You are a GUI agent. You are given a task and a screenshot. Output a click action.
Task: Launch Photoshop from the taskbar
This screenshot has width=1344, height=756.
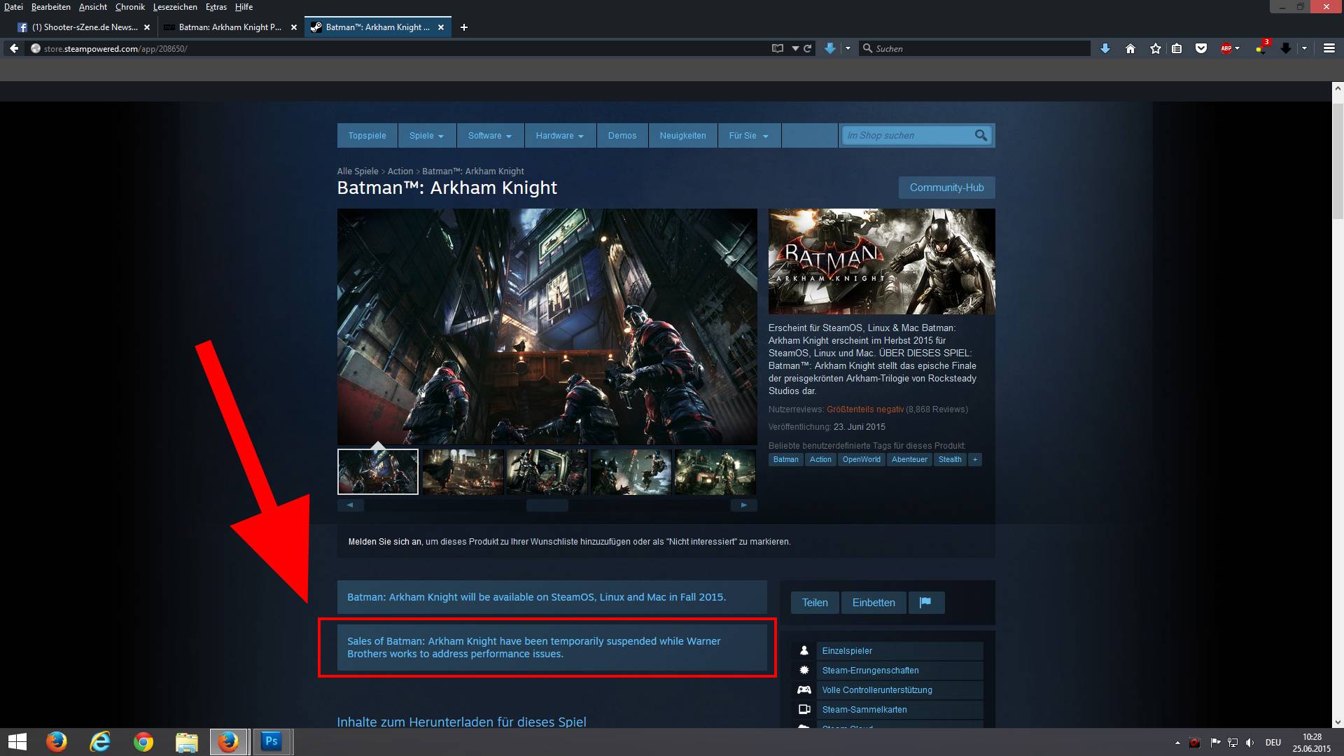(x=272, y=741)
